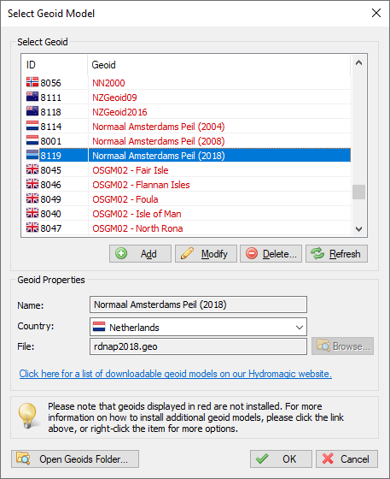Click the red minus Delete icon
This screenshot has height=479, width=390.
coord(252,253)
